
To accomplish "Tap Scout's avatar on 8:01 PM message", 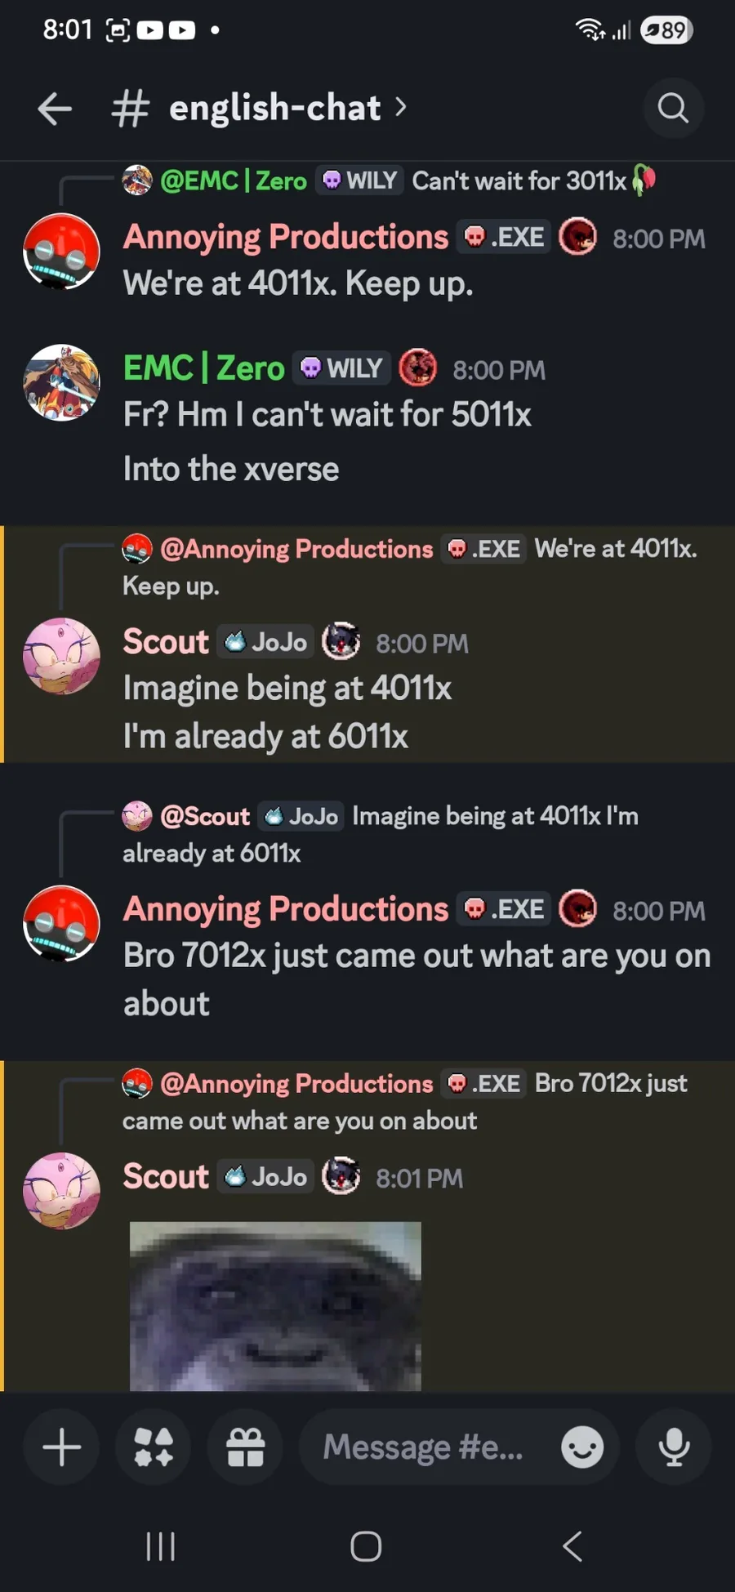I will [x=61, y=1190].
